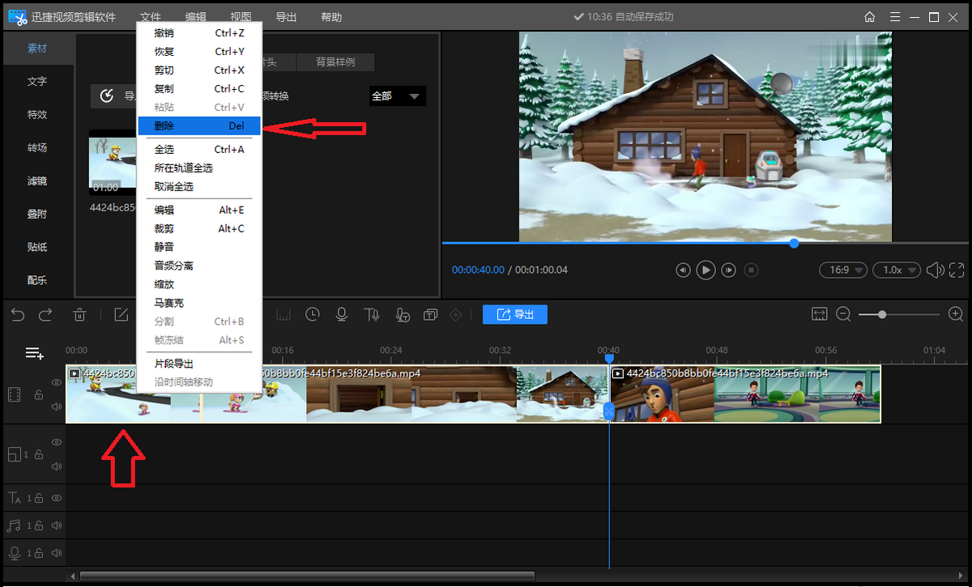972x587 pixels.
Task: Click the music track note icon
Action: 14,525
